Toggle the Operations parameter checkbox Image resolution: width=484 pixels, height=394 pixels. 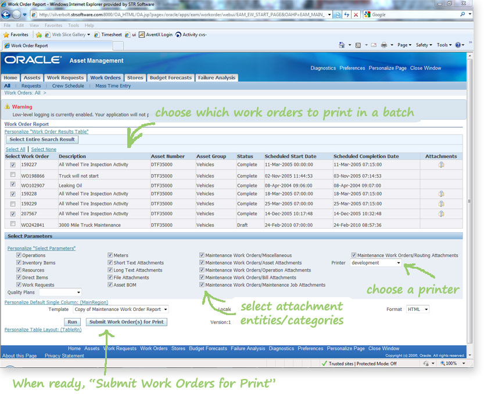(x=19, y=255)
